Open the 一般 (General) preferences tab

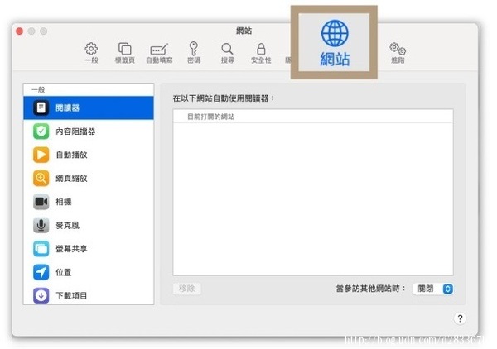click(91, 53)
